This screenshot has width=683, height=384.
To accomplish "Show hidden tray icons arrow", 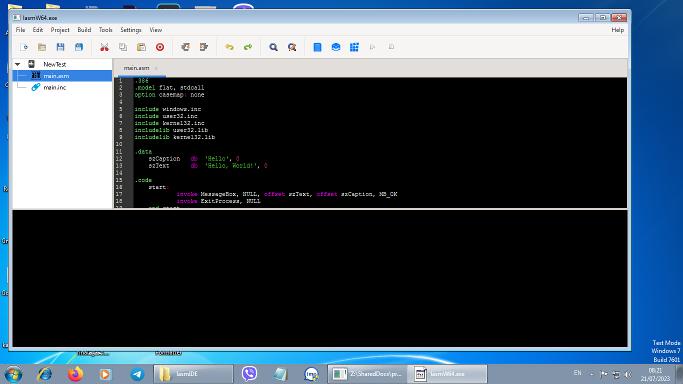I will 591,373.
